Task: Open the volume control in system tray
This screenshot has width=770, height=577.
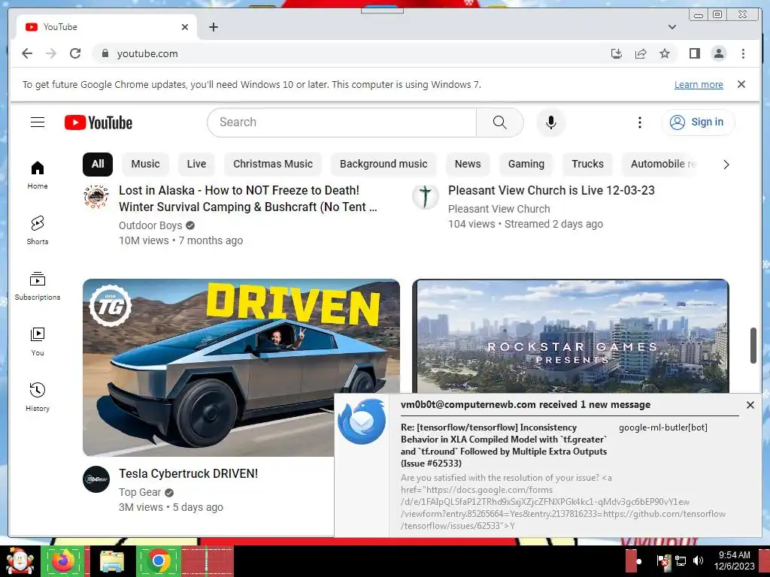Action: click(x=697, y=560)
